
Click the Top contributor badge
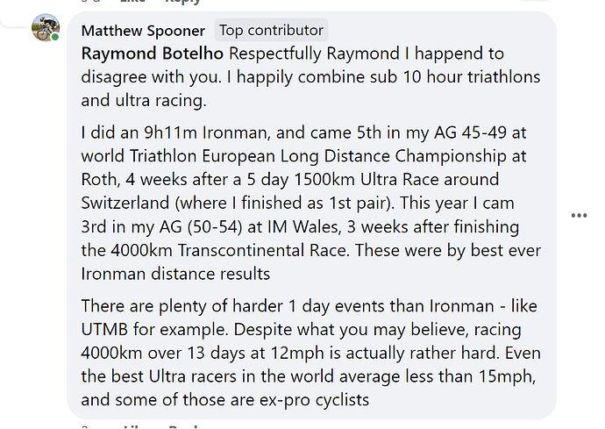[x=271, y=30]
